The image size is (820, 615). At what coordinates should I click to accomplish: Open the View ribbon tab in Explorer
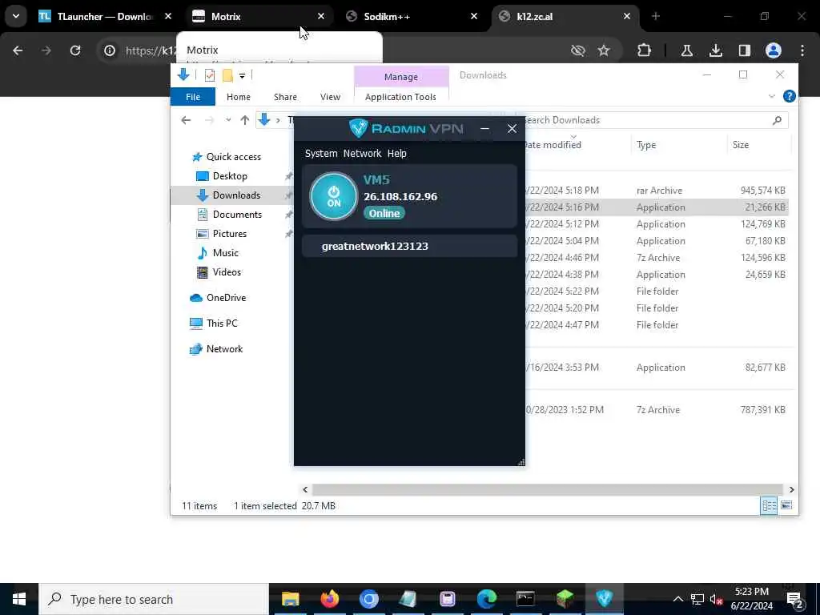click(330, 97)
